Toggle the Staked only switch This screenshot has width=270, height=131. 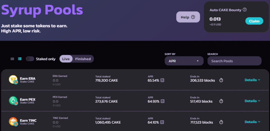[x=30, y=59]
